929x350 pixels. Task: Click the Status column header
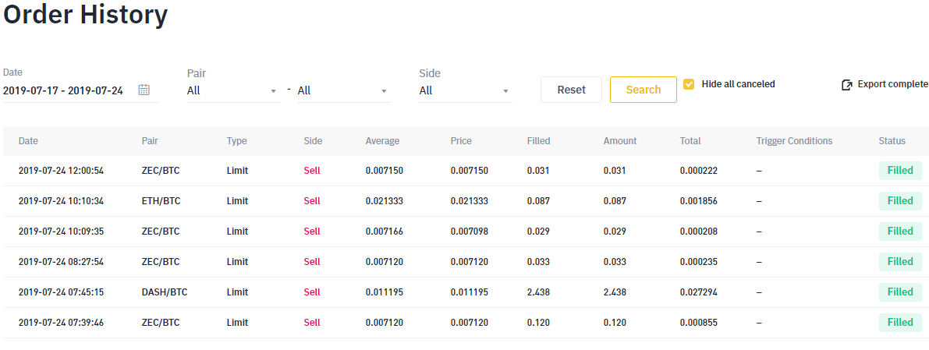click(892, 141)
